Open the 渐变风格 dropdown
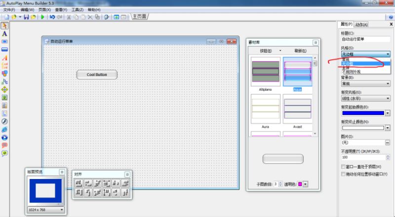Image resolution: width=395 pixels, height=217 pixels. tap(365, 99)
